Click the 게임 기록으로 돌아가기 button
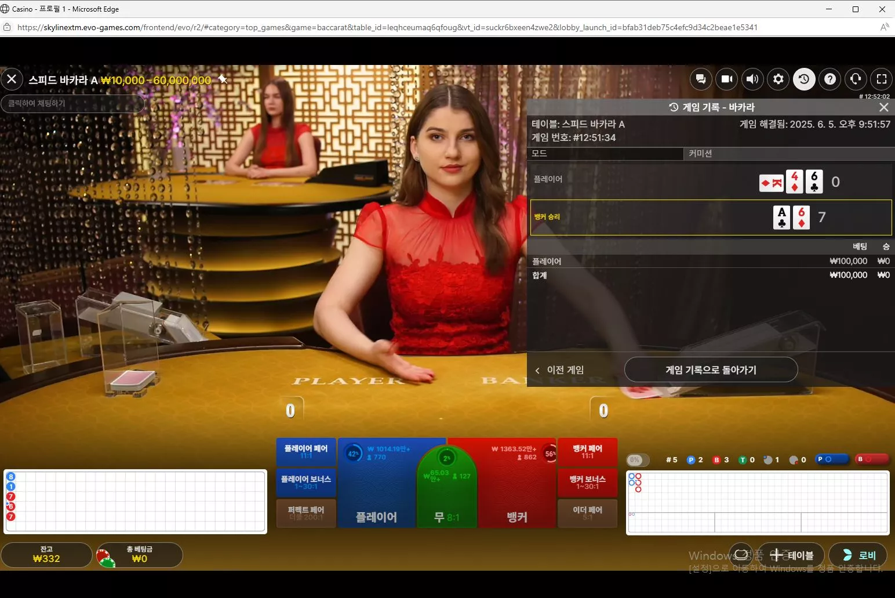The height and width of the screenshot is (598, 895). click(x=711, y=369)
